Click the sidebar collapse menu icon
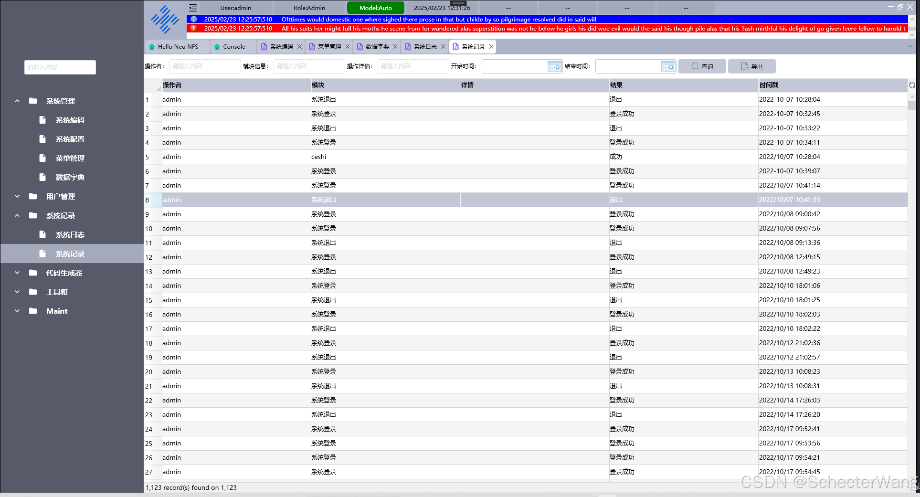This screenshot has height=497, width=920. click(x=193, y=8)
